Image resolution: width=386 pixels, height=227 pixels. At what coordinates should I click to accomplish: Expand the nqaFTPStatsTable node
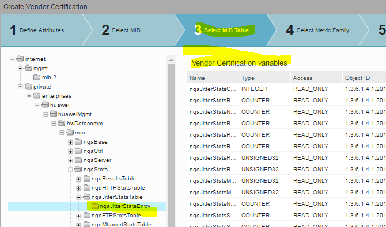pyautogui.click(x=78, y=216)
